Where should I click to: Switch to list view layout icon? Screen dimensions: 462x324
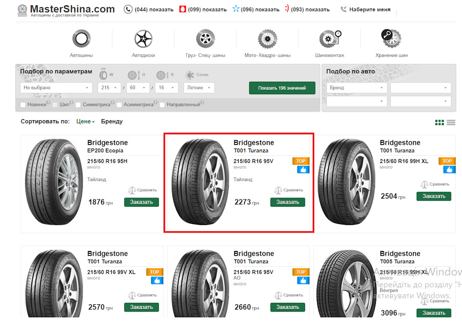pos(451,123)
